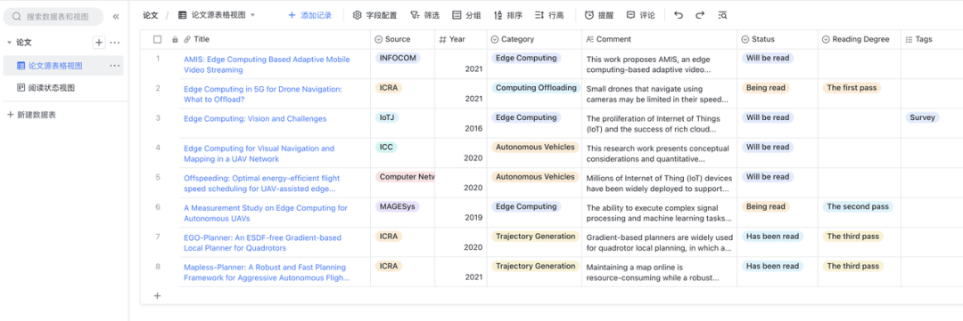963x321 pixels.
Task: Expand the view dropdown arrow after 论文源表格视图
Action: pos(253,15)
